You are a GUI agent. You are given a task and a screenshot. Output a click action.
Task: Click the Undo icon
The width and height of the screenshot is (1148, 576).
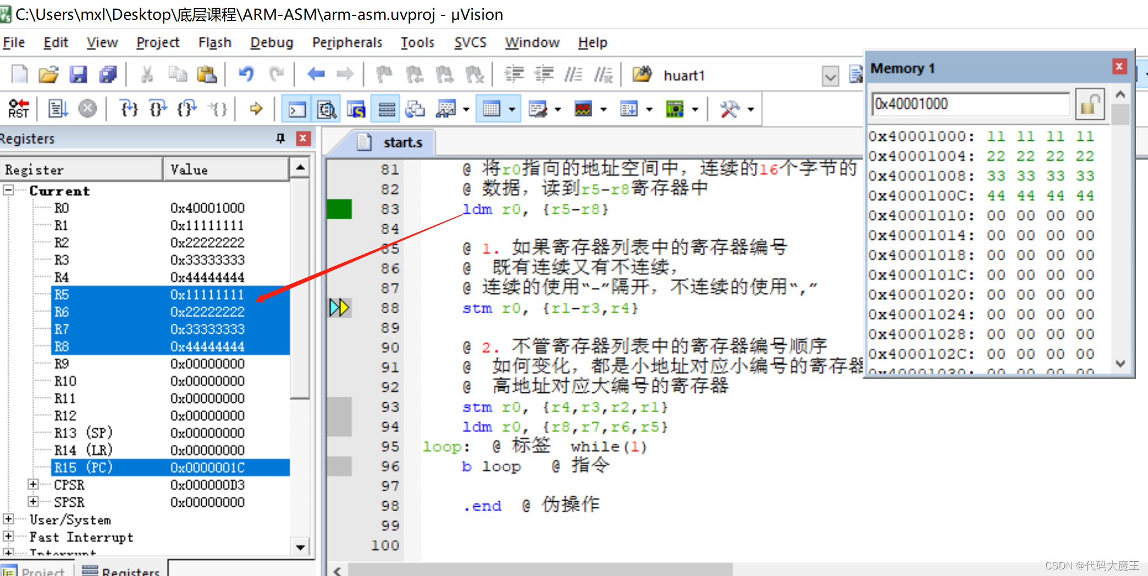tap(246, 74)
